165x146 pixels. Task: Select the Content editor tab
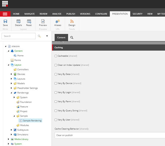[x=61, y=37]
